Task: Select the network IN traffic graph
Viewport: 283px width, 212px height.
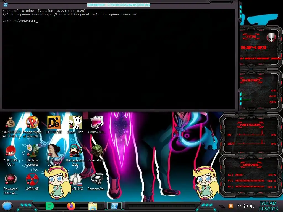Action: (251, 133)
